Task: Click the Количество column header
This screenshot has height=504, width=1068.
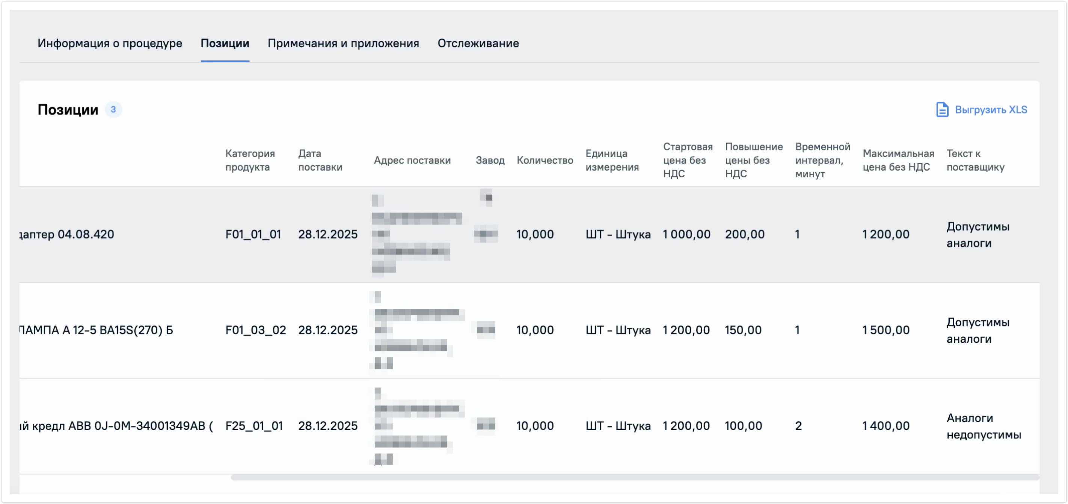Action: (x=545, y=160)
